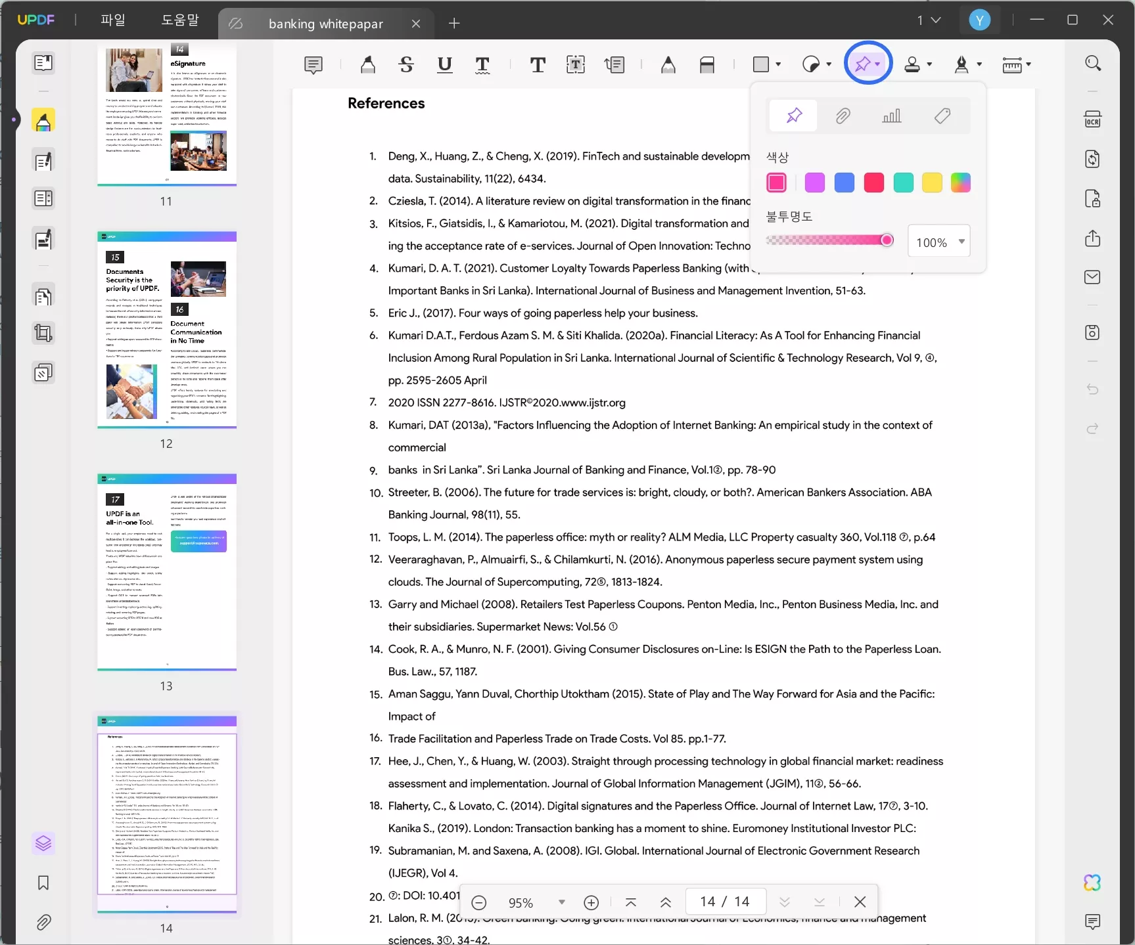
Task: Select the text box tool
Action: [576, 64]
